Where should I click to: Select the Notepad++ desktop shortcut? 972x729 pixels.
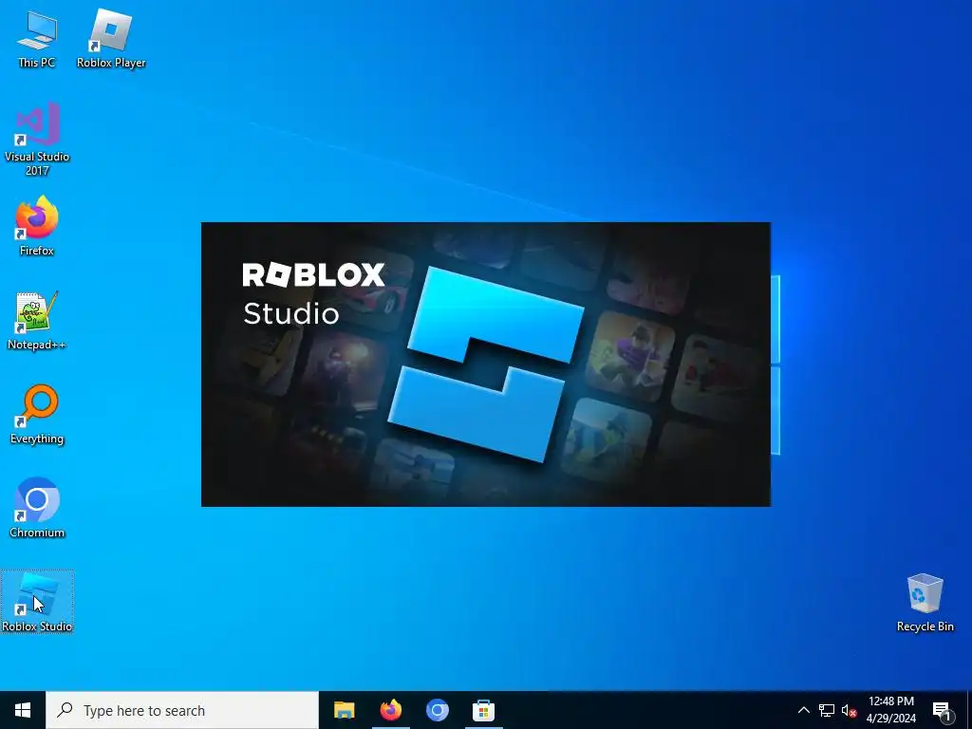tap(37, 321)
